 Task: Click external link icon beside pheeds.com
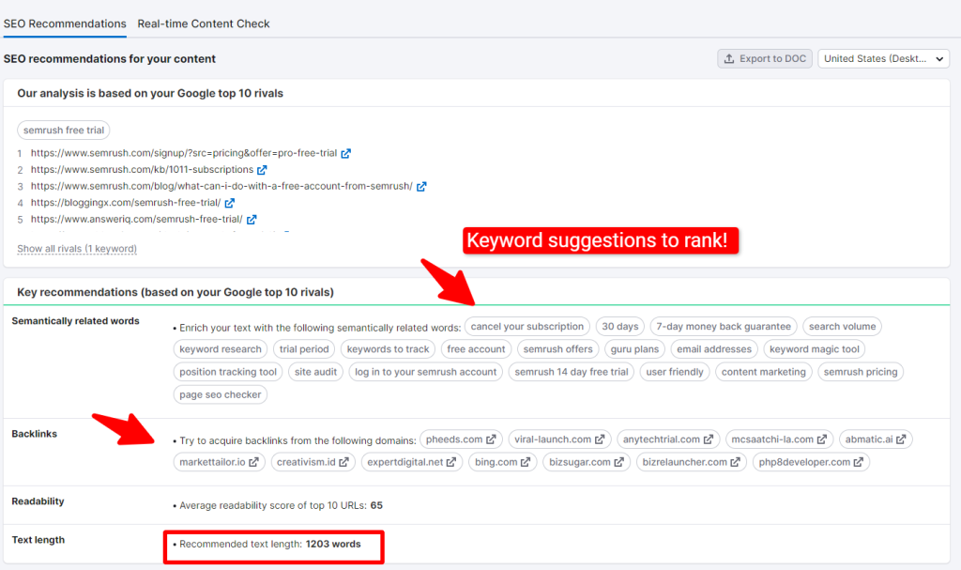tap(492, 439)
